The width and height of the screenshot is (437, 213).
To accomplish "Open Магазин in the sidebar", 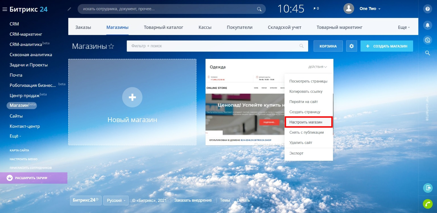I will pos(22,105).
